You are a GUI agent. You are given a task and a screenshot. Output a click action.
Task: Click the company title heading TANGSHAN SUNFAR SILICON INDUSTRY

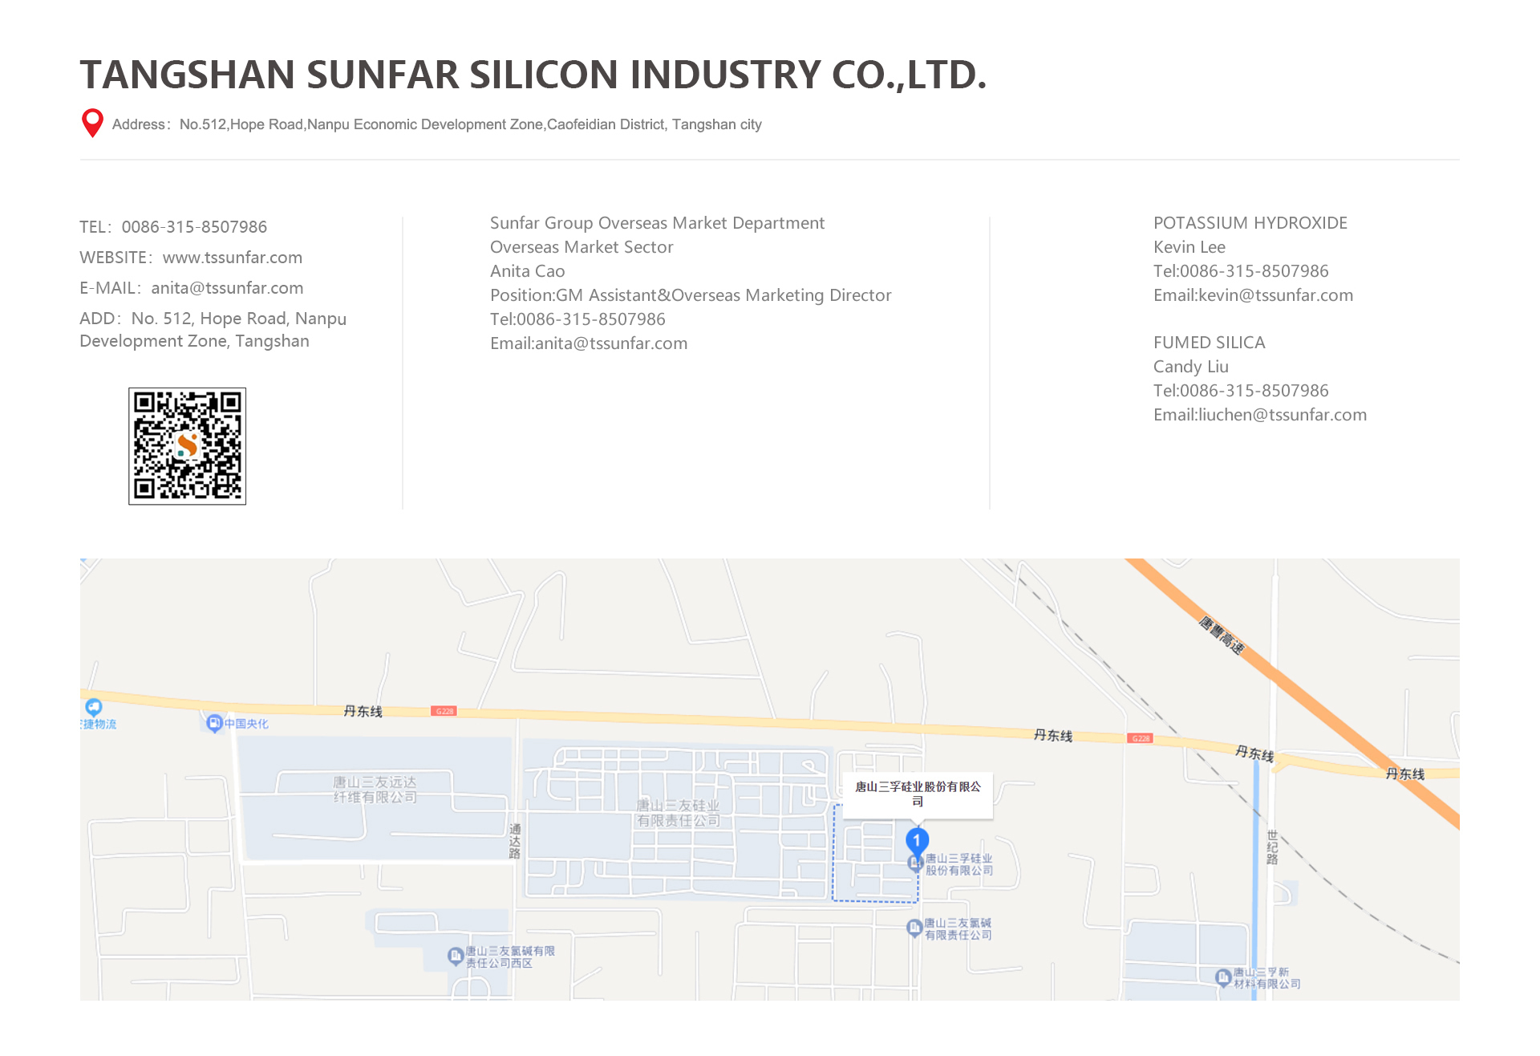point(533,75)
